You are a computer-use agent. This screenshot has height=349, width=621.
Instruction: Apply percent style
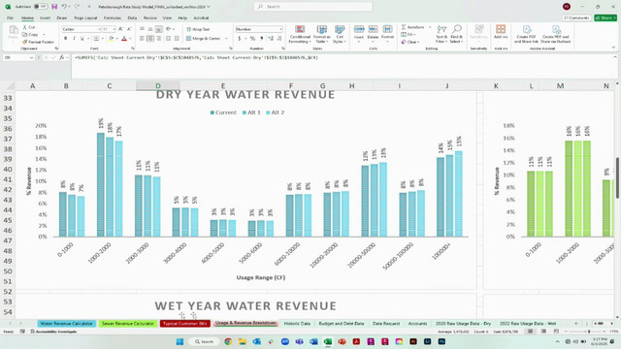[x=252, y=39]
